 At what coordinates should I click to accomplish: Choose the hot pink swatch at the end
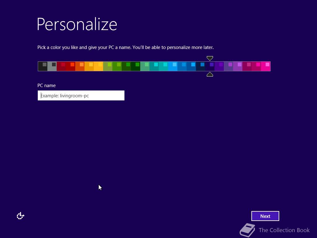point(266,66)
